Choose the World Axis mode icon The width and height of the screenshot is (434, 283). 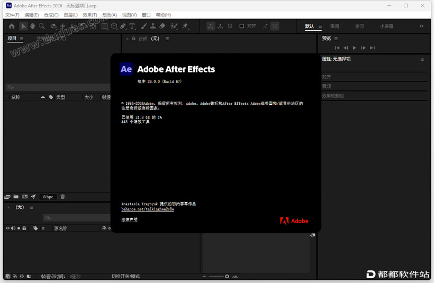(220, 26)
